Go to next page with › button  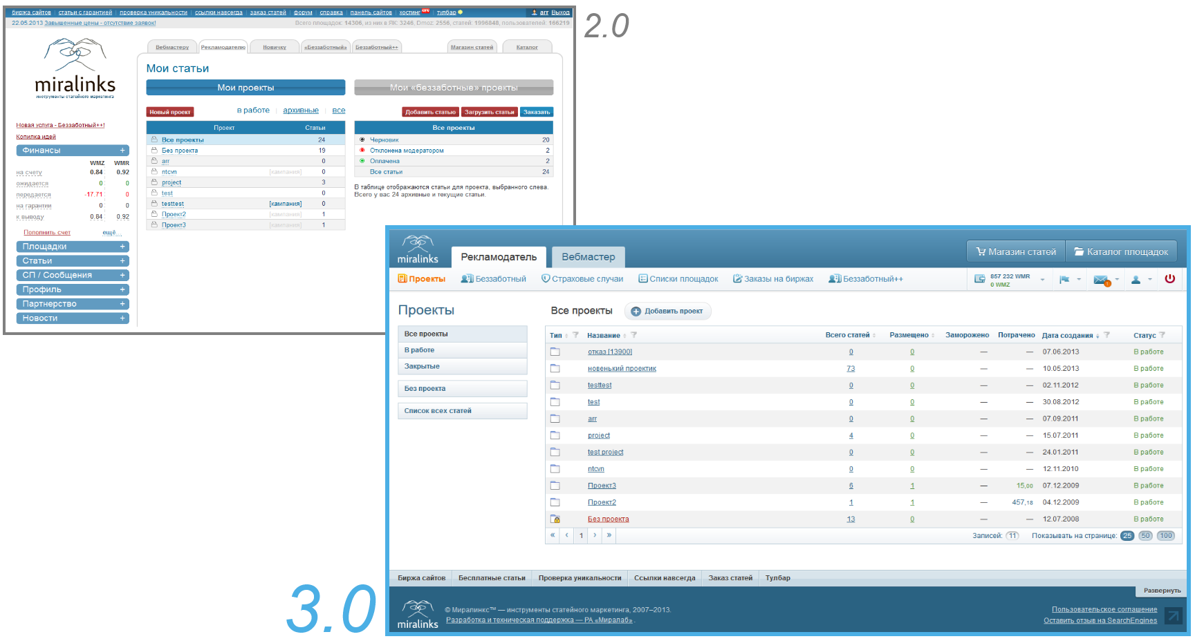pos(595,535)
